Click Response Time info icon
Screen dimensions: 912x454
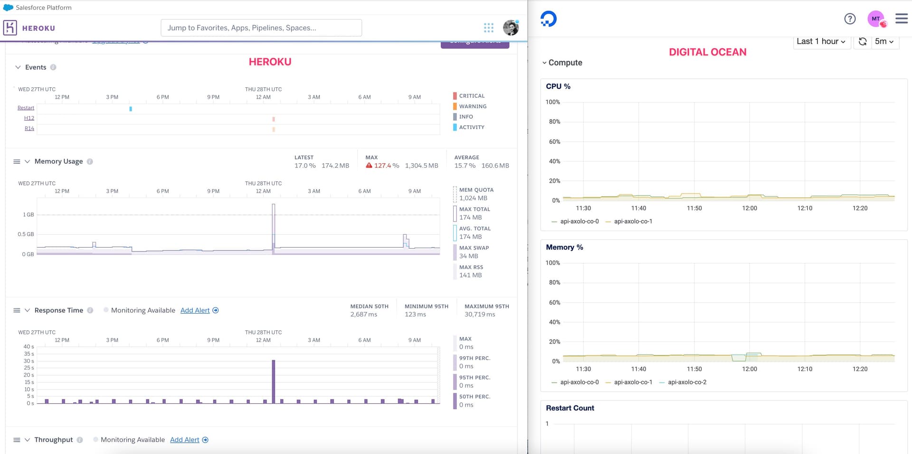coord(90,310)
